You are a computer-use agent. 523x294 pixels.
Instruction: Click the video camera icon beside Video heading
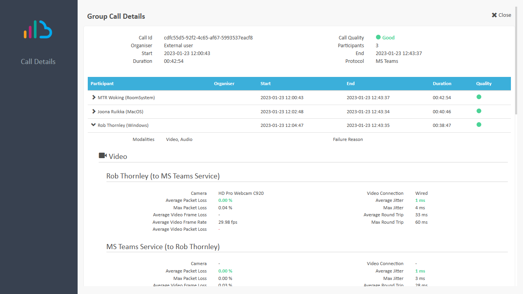pos(103,156)
